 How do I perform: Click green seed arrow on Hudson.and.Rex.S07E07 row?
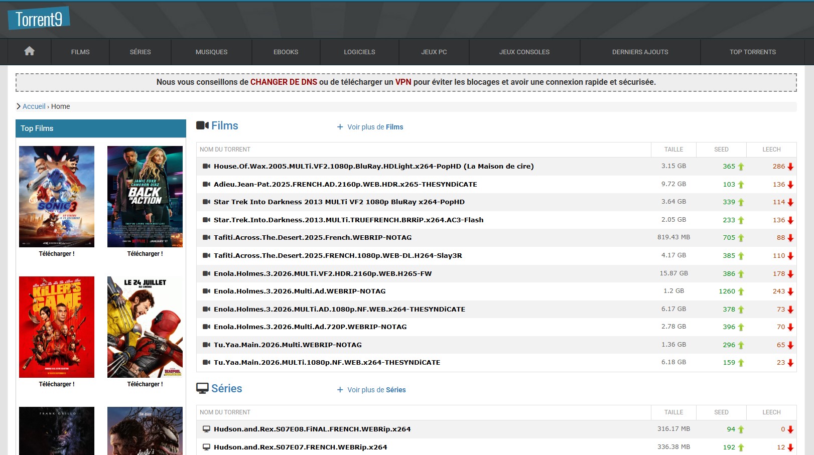741,447
